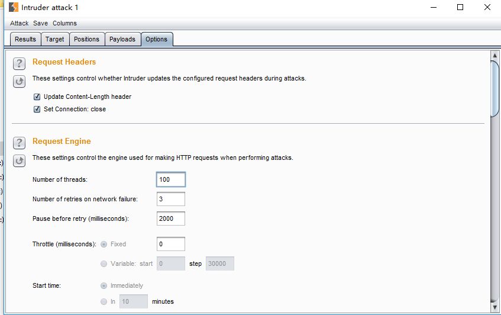Toggle Set Connection: close checkbox
Image resolution: width=501 pixels, height=315 pixels.
pos(37,109)
